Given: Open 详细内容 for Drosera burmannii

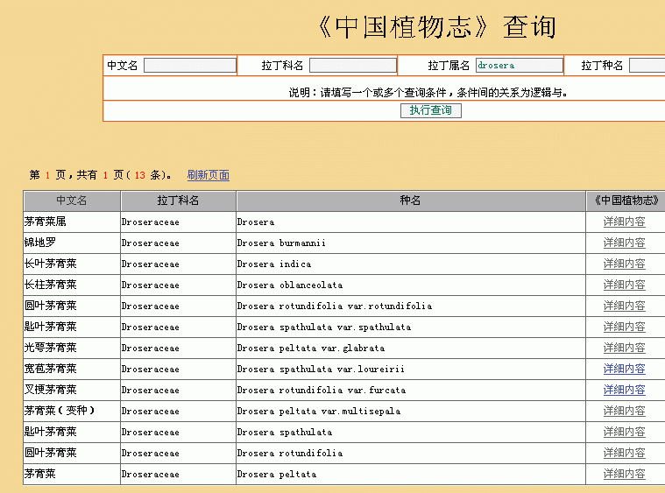Looking at the screenshot, I should pyautogui.click(x=624, y=243).
